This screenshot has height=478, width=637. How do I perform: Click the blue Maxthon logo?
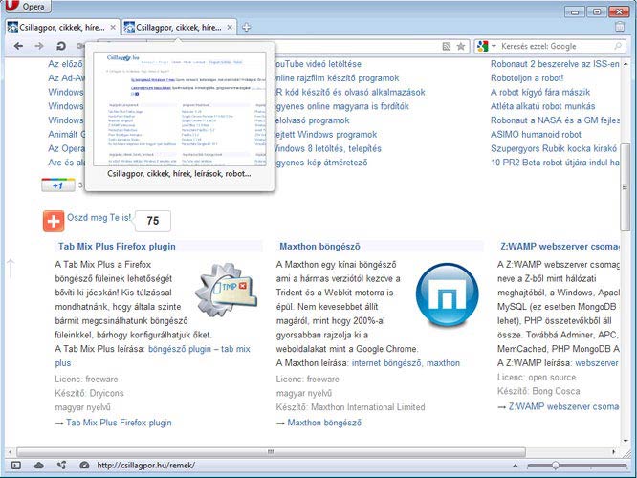tap(448, 294)
